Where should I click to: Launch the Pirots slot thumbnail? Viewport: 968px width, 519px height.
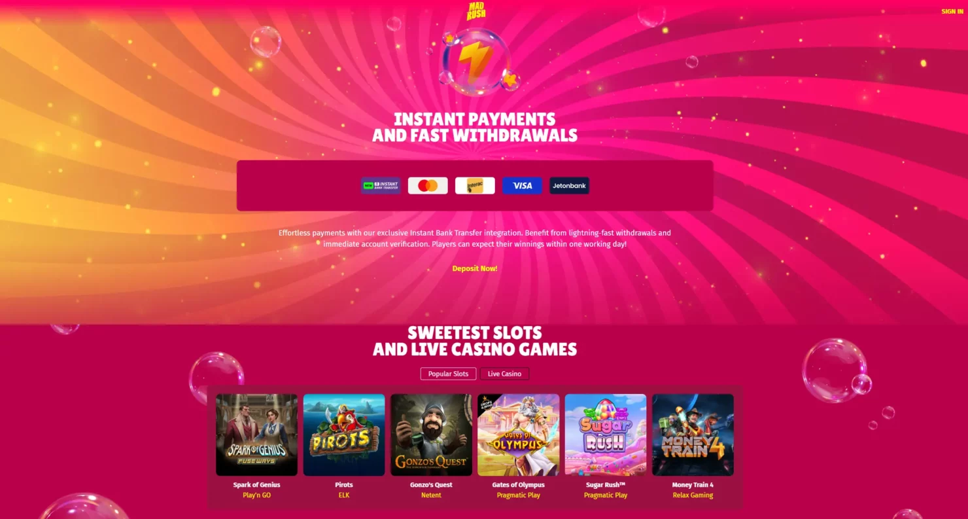(x=344, y=435)
